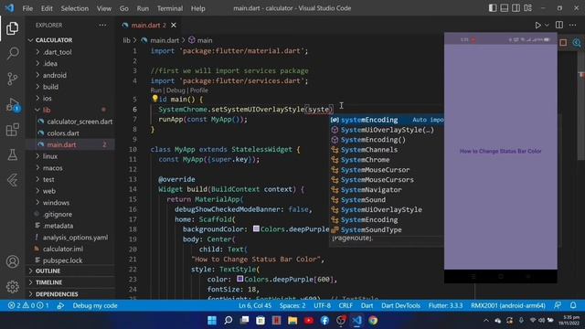This screenshot has height=329, width=585.
Task: Toggle the bottom Panel layout
Action: pos(504,8)
